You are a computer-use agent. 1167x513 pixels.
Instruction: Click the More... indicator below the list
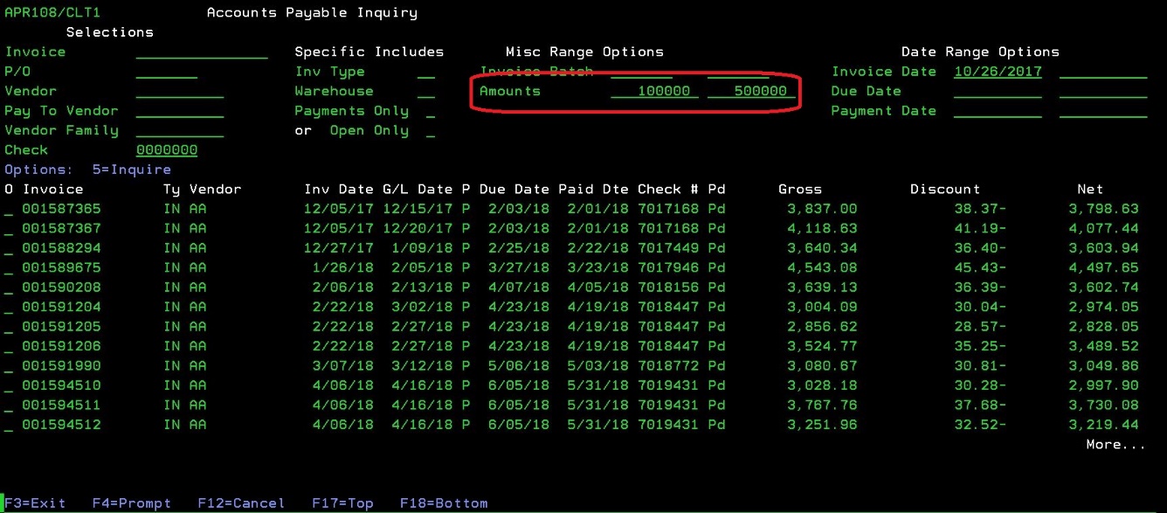pyautogui.click(x=1115, y=445)
